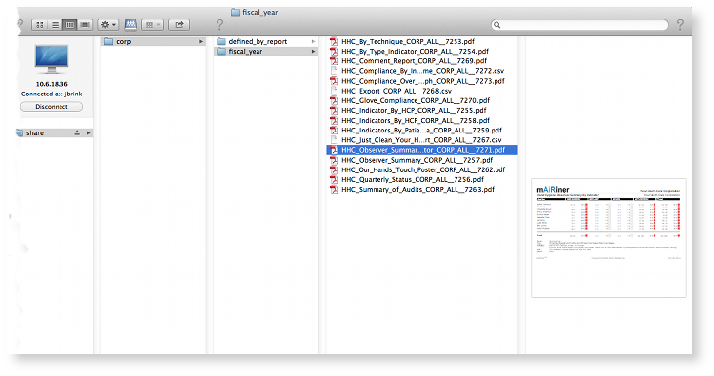This screenshot has width=714, height=376.
Task: Click the Connected as: jbrink label
Action: [x=52, y=94]
